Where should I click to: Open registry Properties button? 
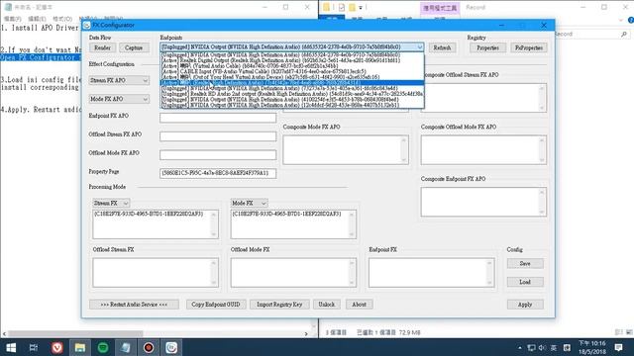coord(487,47)
